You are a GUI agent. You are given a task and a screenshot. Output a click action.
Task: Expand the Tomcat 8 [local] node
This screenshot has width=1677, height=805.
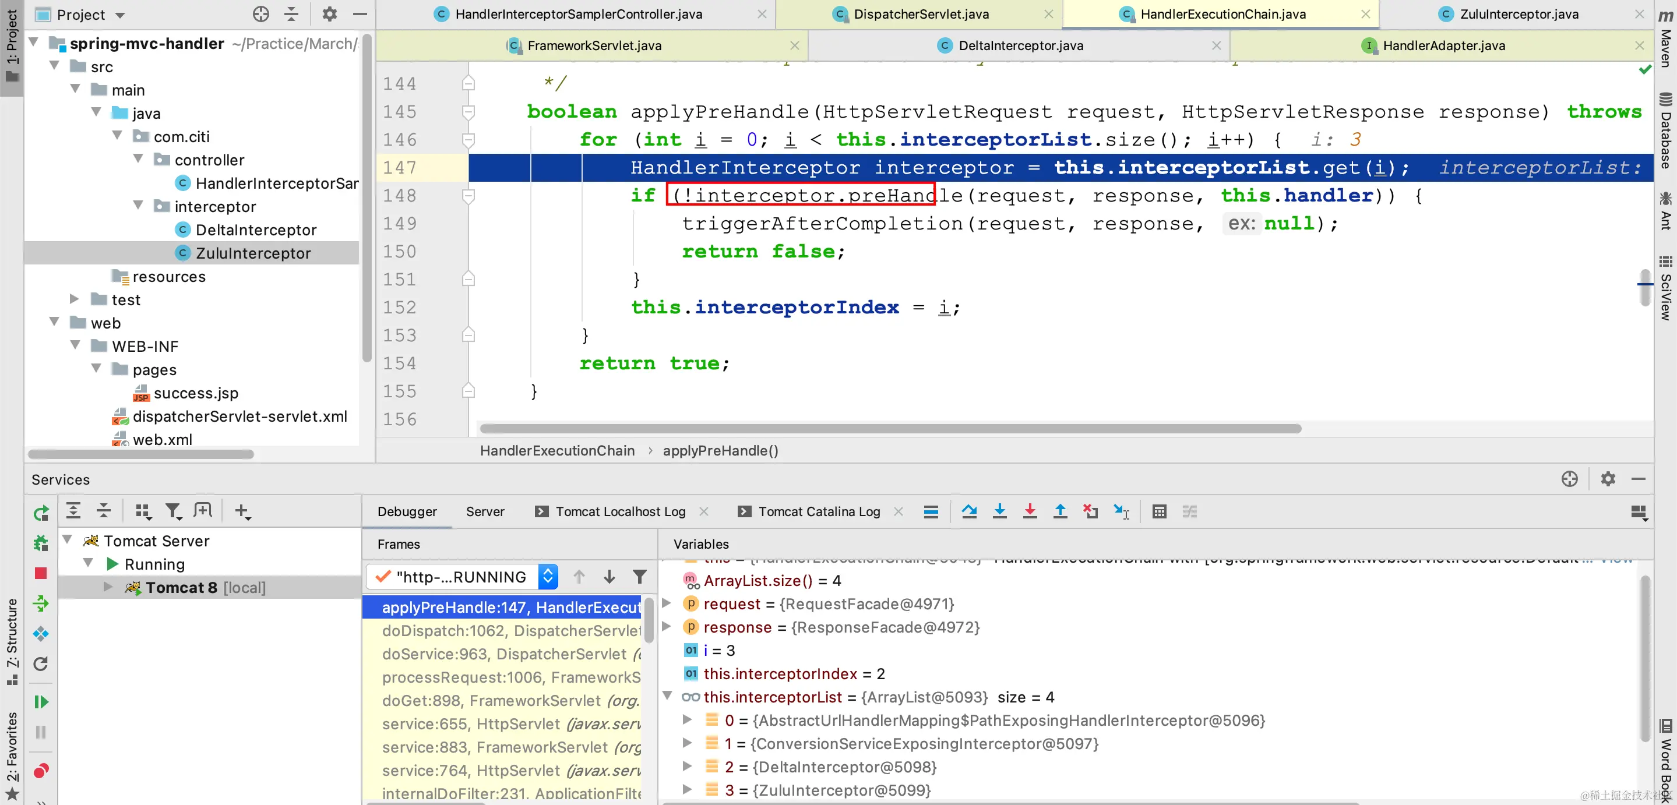pyautogui.click(x=108, y=587)
